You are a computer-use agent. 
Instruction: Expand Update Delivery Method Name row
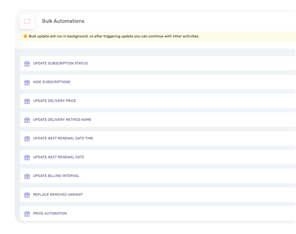point(62,120)
